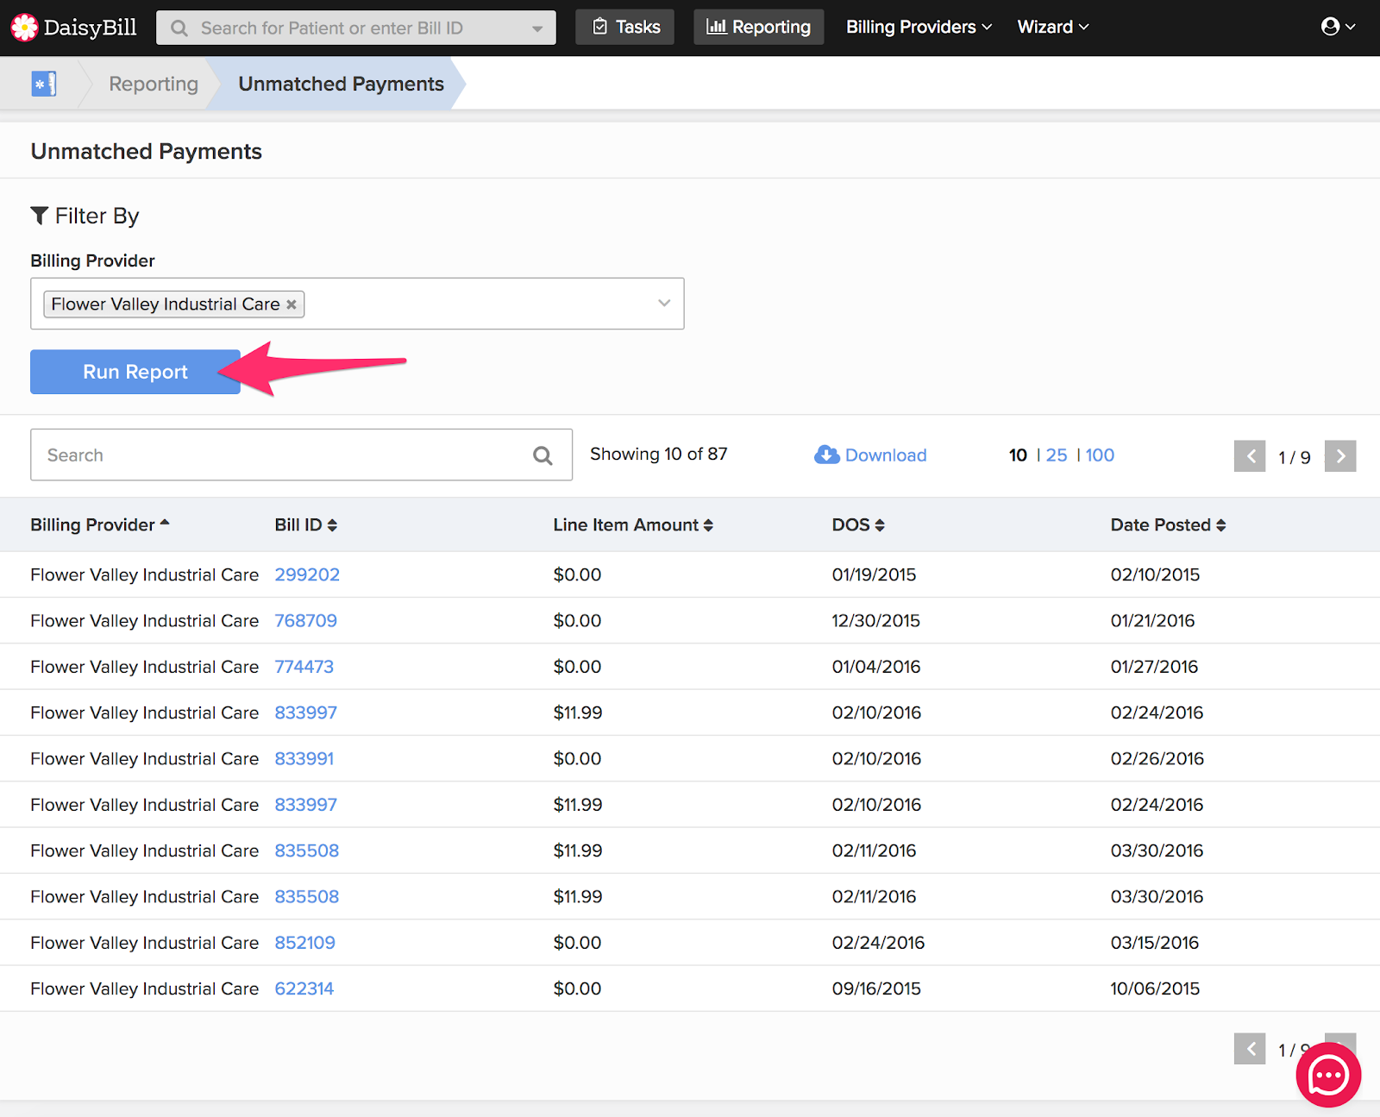The height and width of the screenshot is (1117, 1380).
Task: Remove Flower Valley Industrial Care filter tag
Action: 292,304
